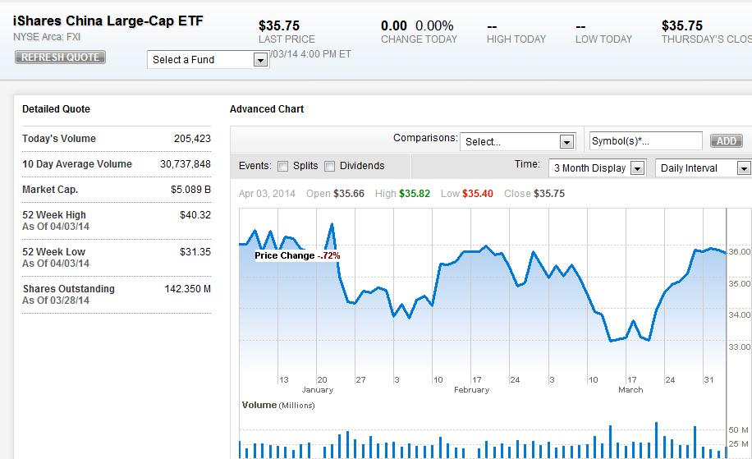Click the 52 Week High row
This screenshot has height=459, width=752.
[x=116, y=220]
